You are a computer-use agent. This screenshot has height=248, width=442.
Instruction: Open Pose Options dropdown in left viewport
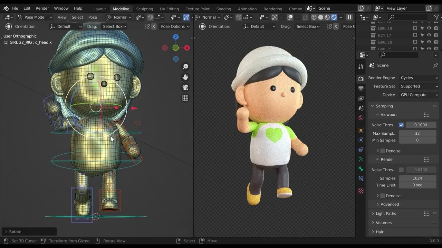[x=175, y=27]
